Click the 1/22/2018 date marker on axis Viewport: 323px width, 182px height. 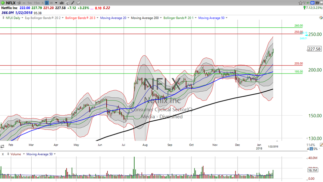tap(273, 147)
